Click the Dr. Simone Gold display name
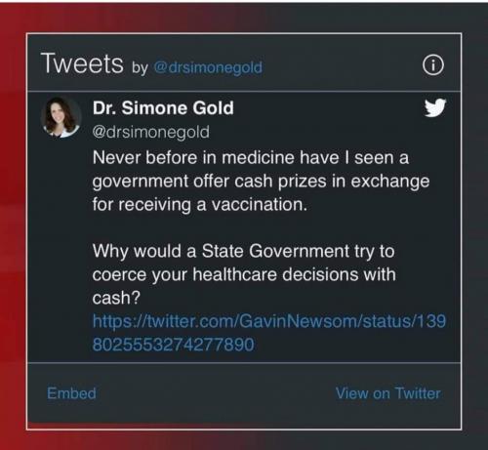 163,107
